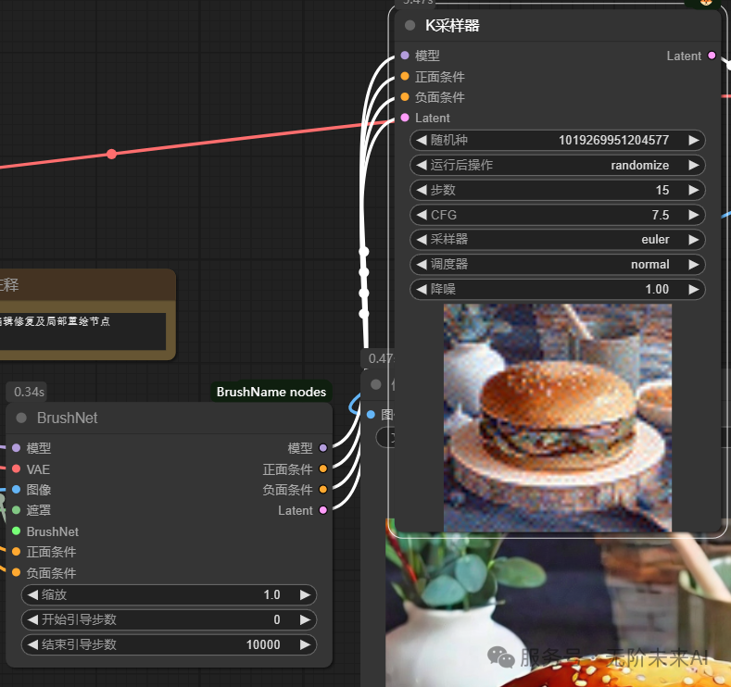Click the burger preview image in K采样器
The height and width of the screenshot is (687, 731).
coord(558,418)
